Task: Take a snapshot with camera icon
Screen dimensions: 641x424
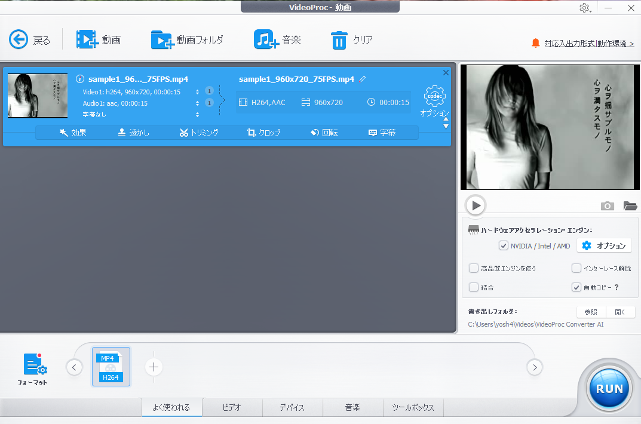Action: (x=608, y=205)
